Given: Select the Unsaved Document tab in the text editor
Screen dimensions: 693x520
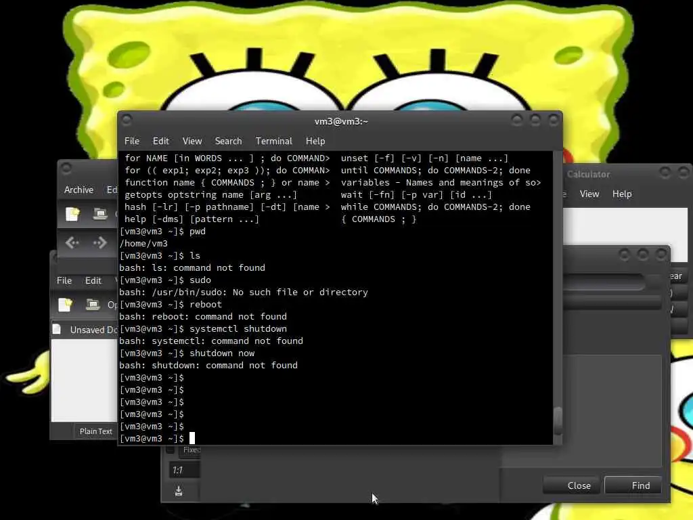Looking at the screenshot, I should click(x=85, y=330).
